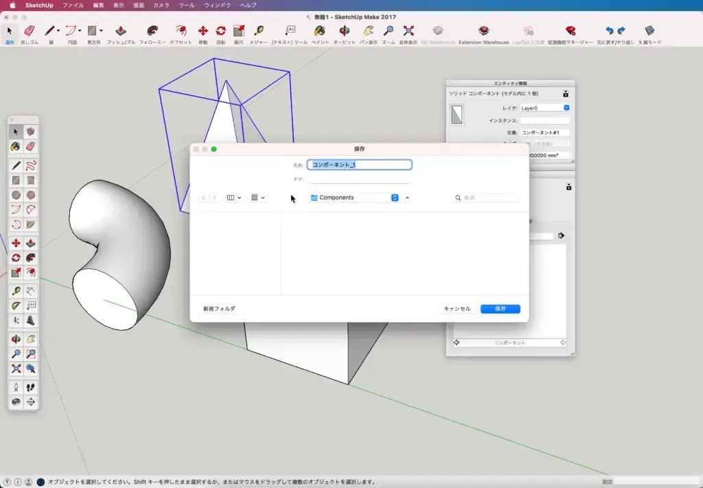Click the back arrow in Components browser footer
The width and height of the screenshot is (703, 488).
[457, 342]
